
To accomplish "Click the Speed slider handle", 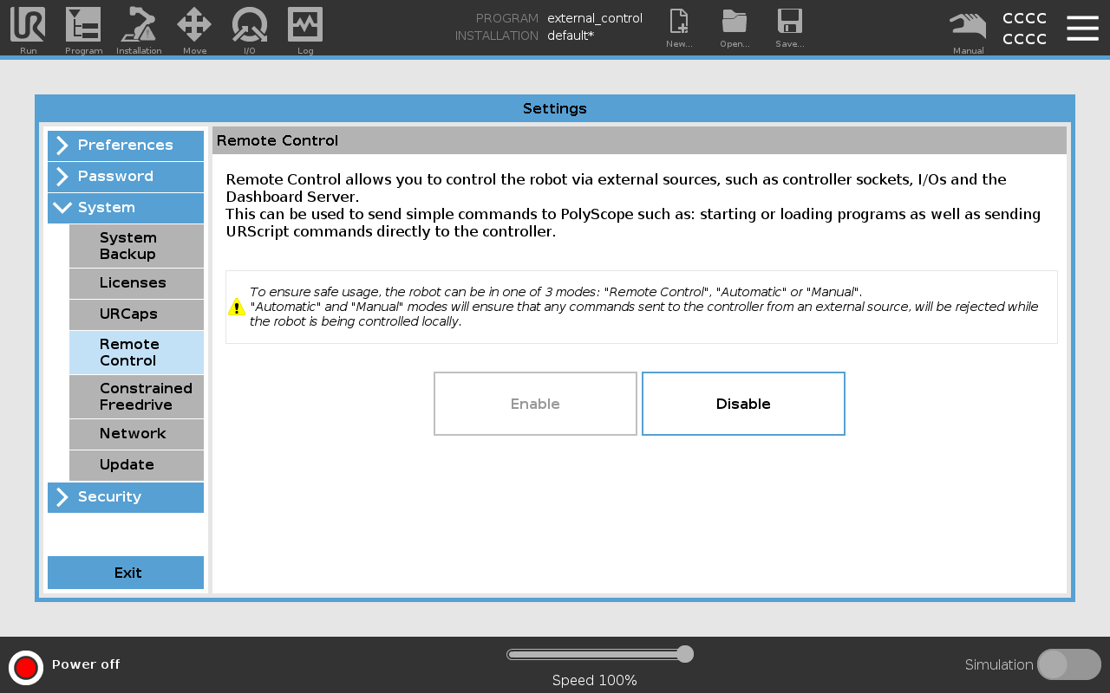I will click(684, 654).
